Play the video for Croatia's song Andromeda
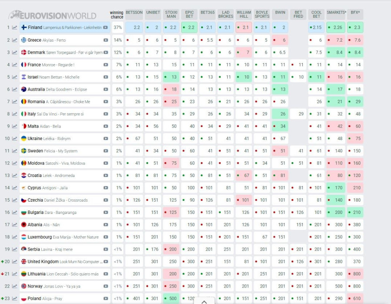 [106, 176]
